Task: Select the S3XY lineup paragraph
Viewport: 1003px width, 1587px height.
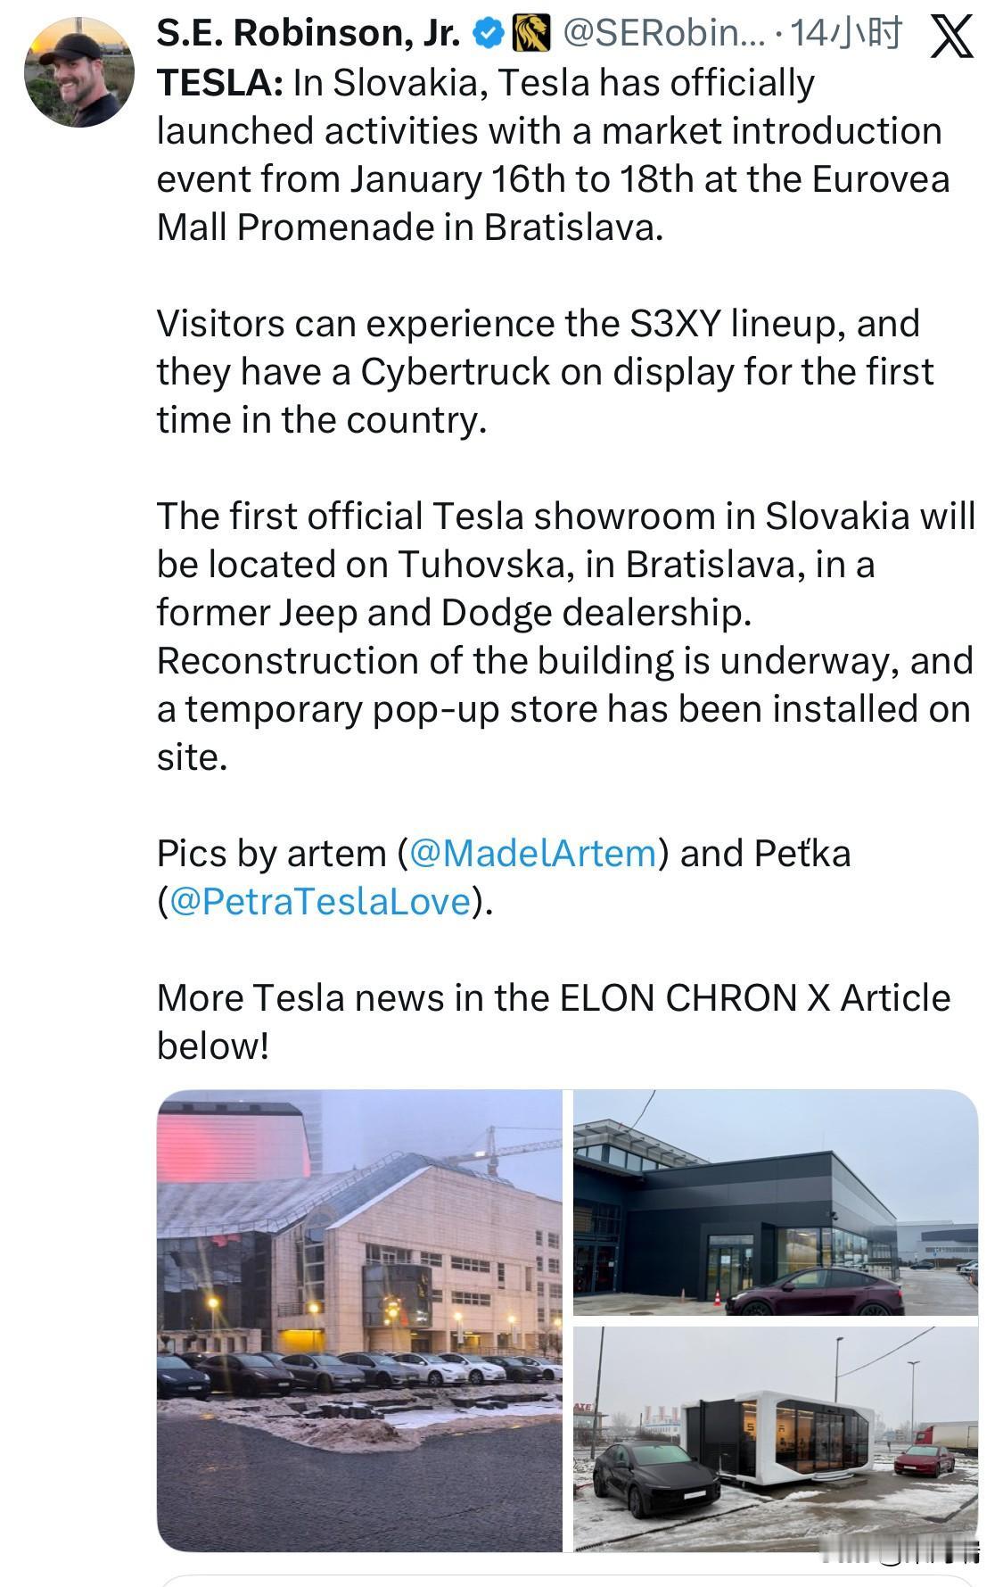Action: [x=544, y=371]
